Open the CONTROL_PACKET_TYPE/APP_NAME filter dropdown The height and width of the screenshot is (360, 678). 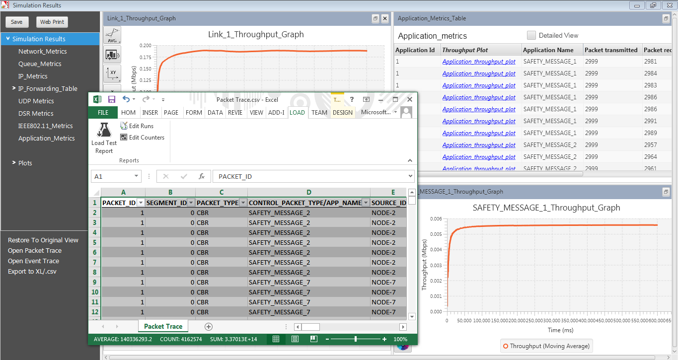pos(366,203)
